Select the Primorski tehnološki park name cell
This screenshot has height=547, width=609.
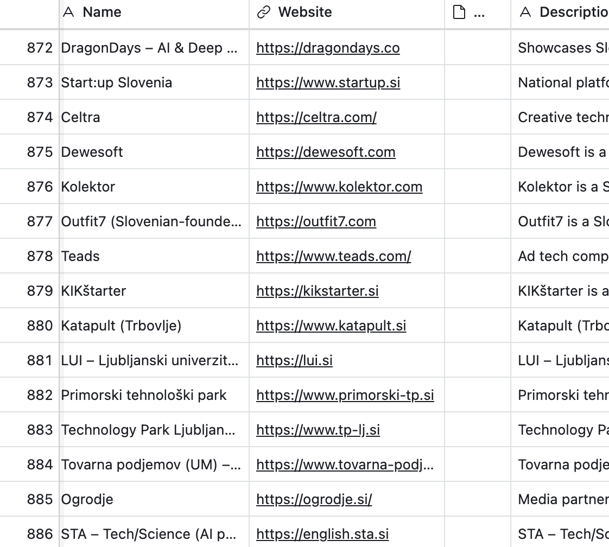(154, 395)
